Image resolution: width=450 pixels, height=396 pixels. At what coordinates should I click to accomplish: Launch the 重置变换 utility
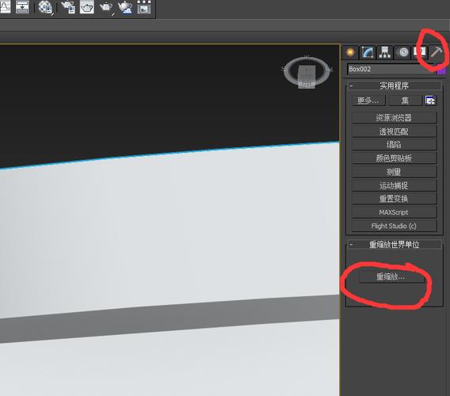394,199
